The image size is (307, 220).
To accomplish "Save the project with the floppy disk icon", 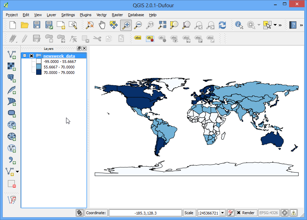I will click(37, 25).
